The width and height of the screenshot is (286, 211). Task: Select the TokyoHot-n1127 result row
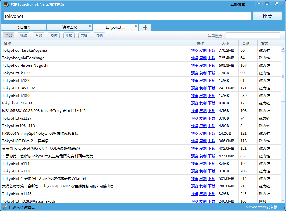[140, 118]
